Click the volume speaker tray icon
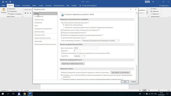This screenshot has width=171, height=96. (152, 94)
